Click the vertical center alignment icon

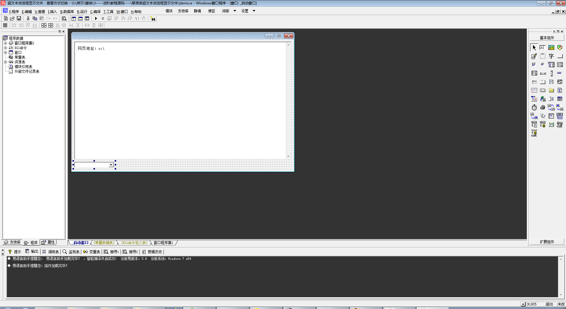[51, 25]
